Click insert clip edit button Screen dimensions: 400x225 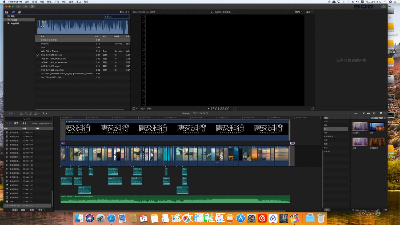coord(26,113)
